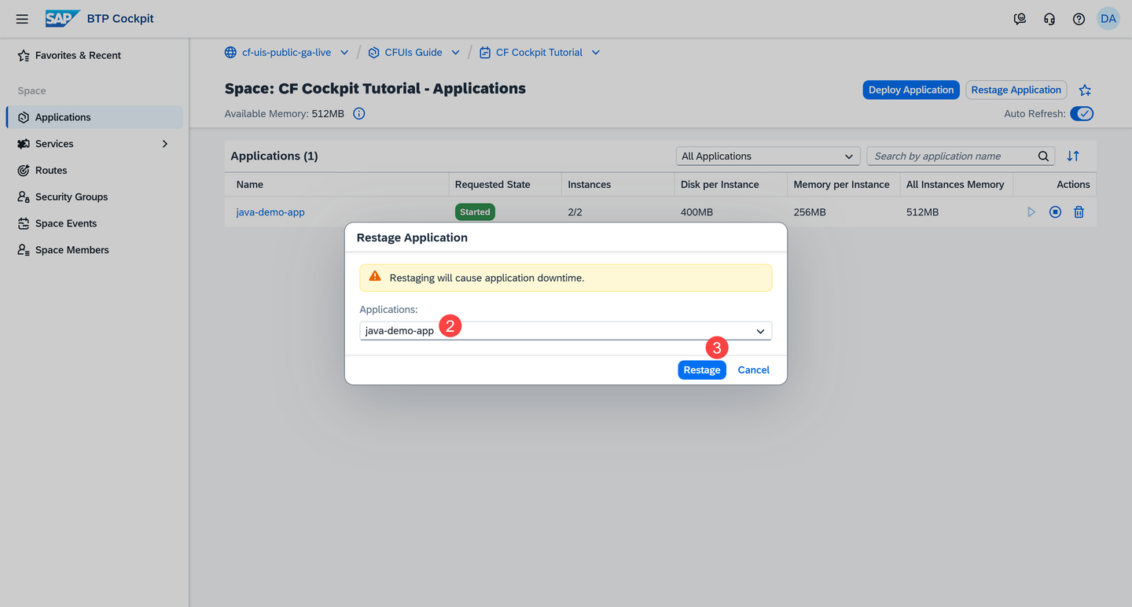1132x607 pixels.
Task: Click the Restage Application dialog title
Action: 412,237
